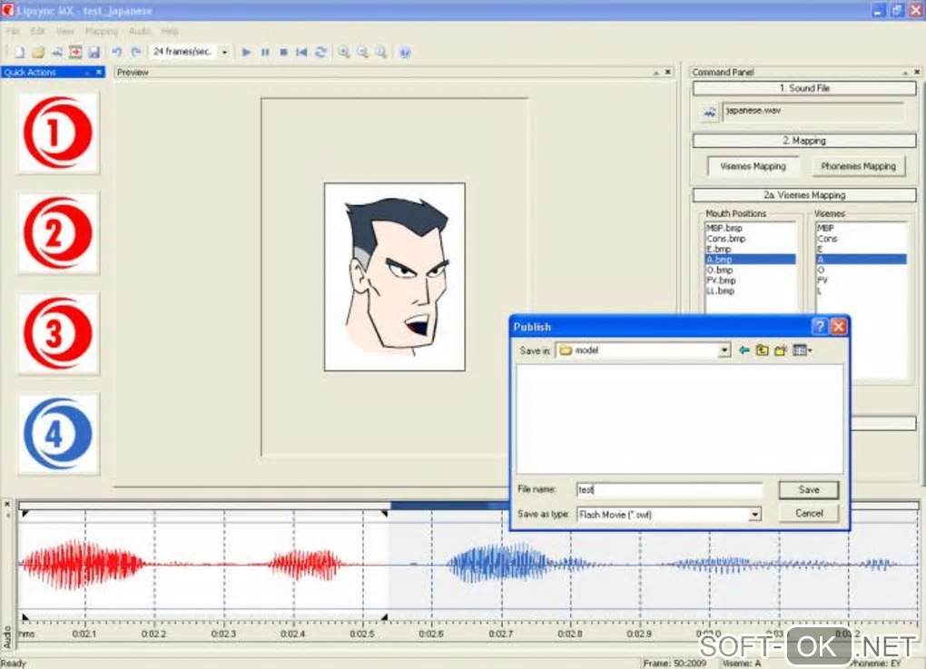Click inside the File name text field

click(669, 490)
